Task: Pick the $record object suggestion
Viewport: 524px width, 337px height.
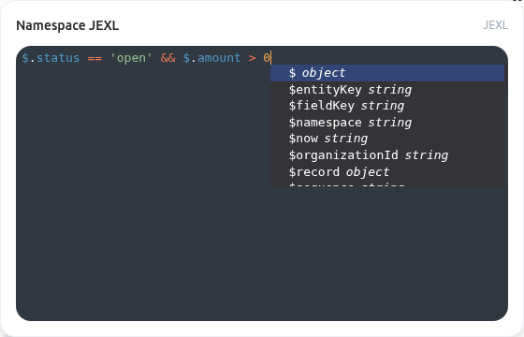Action: 387,172
